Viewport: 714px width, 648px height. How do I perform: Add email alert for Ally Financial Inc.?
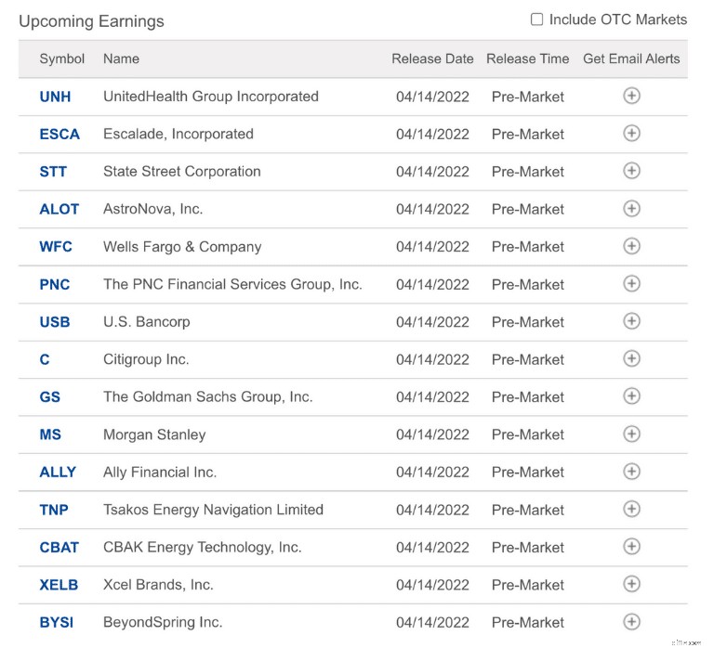[x=631, y=471]
